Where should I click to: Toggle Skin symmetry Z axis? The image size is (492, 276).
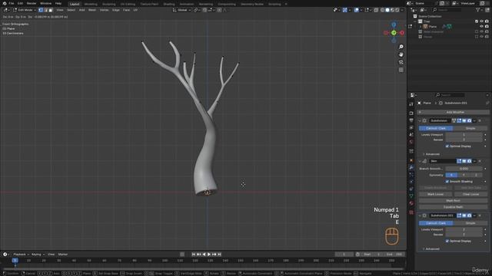click(476, 175)
